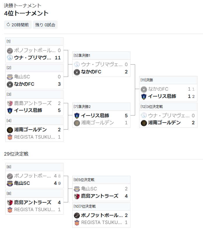The width and height of the screenshot is (203, 236).
Task: Open the 20時間前 refresh button
Action: [x=18, y=25]
